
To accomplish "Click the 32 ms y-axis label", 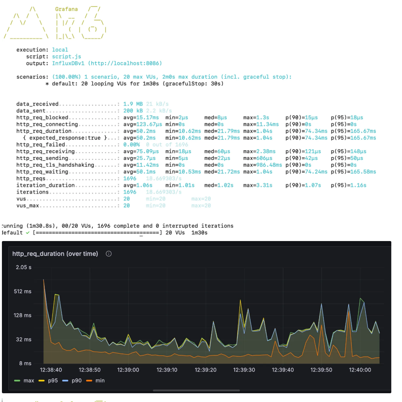I will (24, 339).
